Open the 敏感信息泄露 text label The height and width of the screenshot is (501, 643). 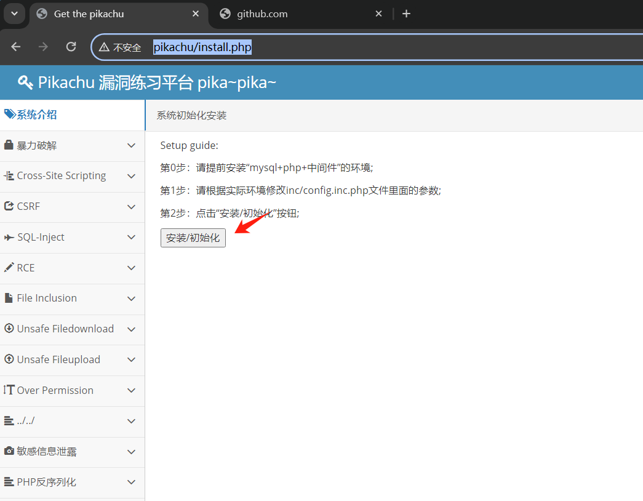(x=46, y=451)
